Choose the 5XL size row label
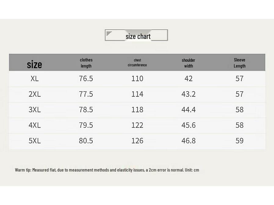The height and width of the screenshot is (205, 274). pos(34,141)
